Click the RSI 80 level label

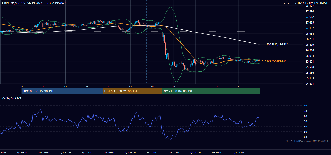305,106
